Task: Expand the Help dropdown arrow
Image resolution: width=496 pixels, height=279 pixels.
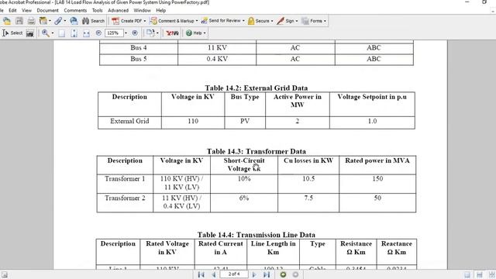Action: (205, 33)
